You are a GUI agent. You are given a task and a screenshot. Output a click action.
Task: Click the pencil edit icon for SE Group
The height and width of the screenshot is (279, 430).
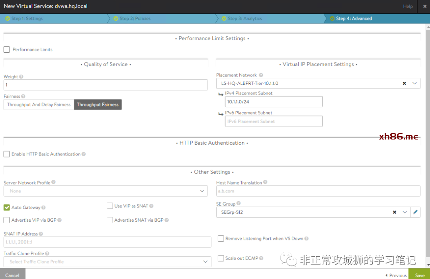415,212
